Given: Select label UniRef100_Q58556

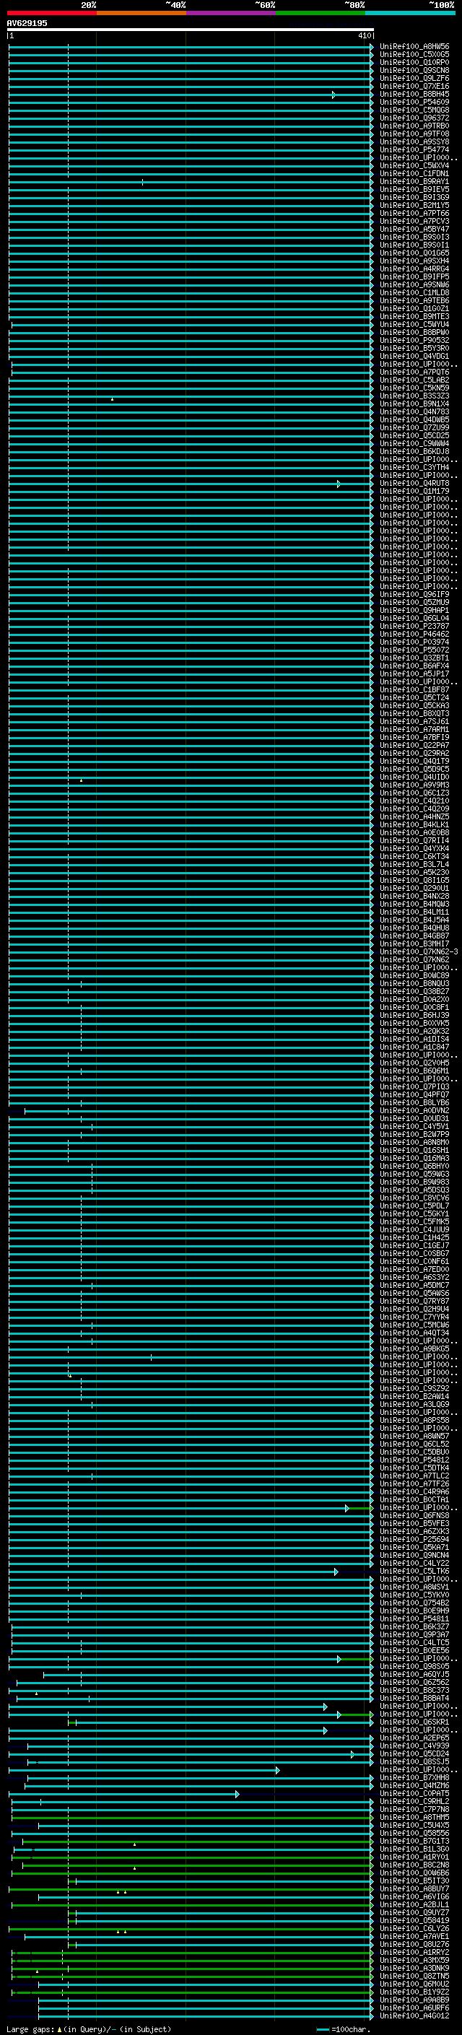Looking at the screenshot, I should pos(414,1833).
